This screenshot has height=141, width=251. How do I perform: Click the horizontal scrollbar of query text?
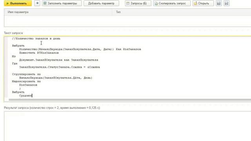coord(130,100)
